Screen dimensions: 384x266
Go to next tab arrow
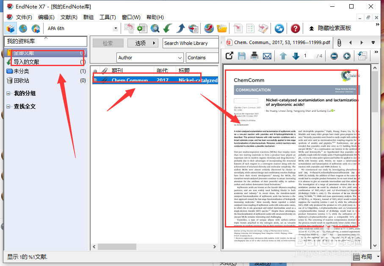tap(362, 43)
